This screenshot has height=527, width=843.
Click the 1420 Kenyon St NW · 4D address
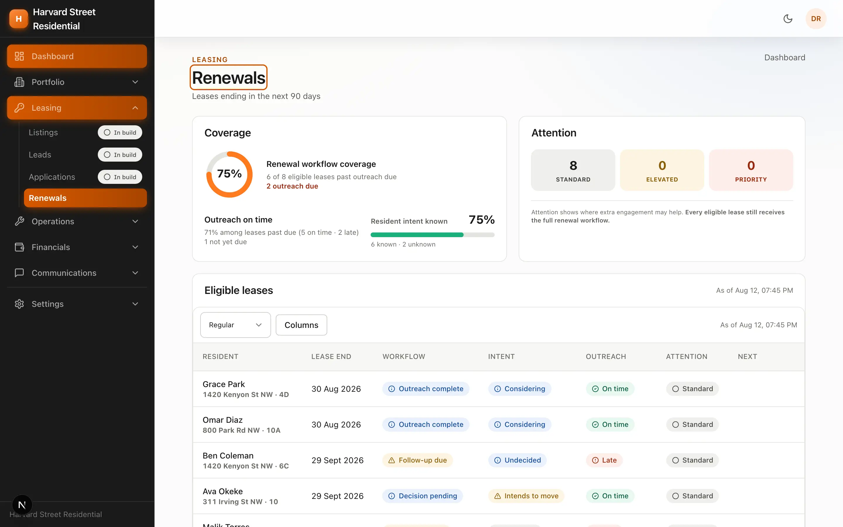coord(246,395)
